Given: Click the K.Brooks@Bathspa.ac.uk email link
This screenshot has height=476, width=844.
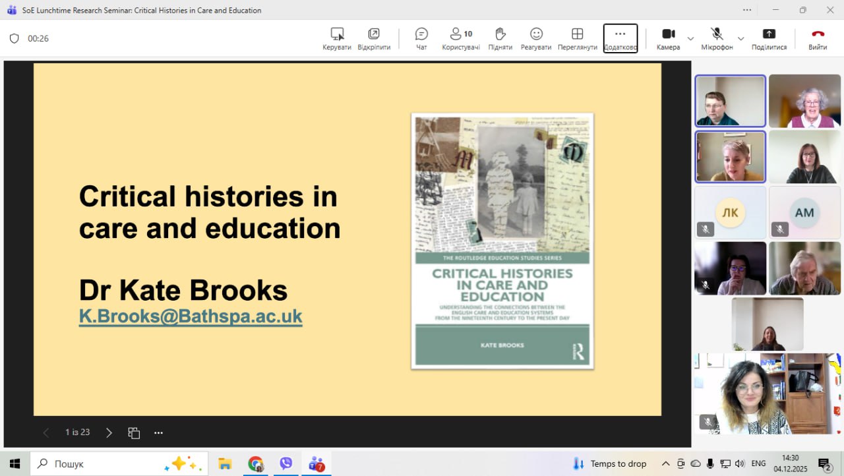Looking at the screenshot, I should [x=191, y=316].
